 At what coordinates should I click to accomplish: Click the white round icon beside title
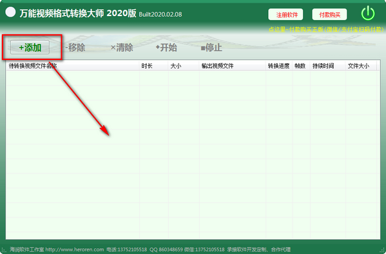[10, 12]
